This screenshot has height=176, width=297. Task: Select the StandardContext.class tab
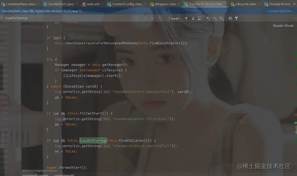[205, 4]
